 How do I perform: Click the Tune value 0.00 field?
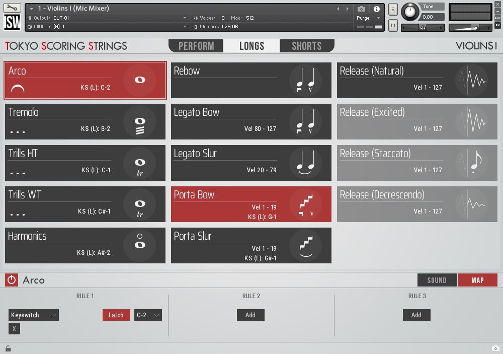432,17
